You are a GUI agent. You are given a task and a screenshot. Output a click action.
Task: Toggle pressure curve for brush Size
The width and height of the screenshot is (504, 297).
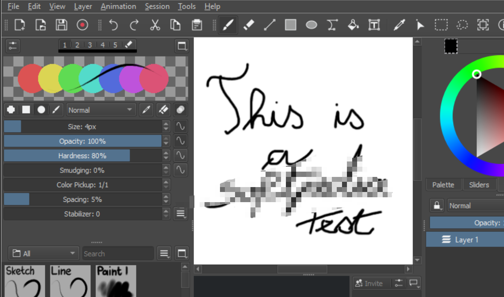click(x=180, y=126)
